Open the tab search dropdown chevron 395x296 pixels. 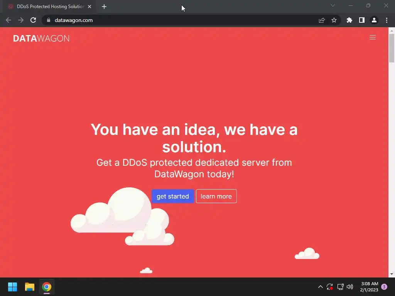pyautogui.click(x=333, y=5)
